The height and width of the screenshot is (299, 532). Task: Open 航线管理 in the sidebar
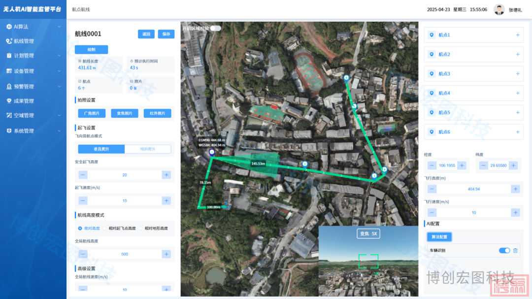[33, 41]
